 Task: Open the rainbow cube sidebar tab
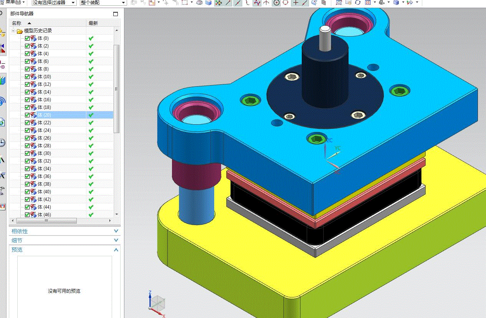[3, 81]
